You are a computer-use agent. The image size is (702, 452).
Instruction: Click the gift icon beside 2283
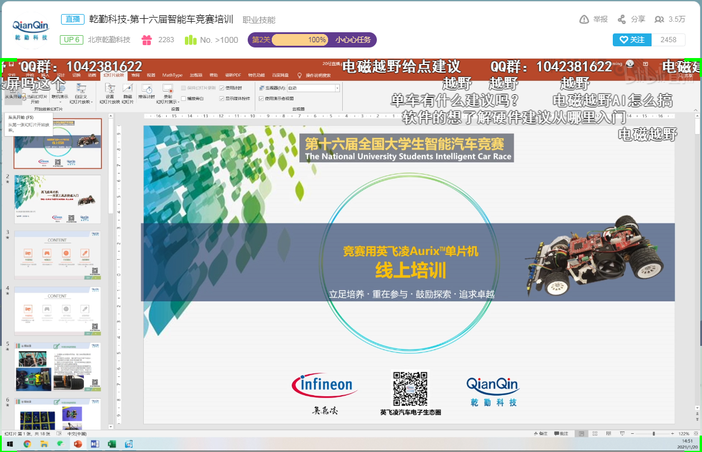tap(147, 40)
